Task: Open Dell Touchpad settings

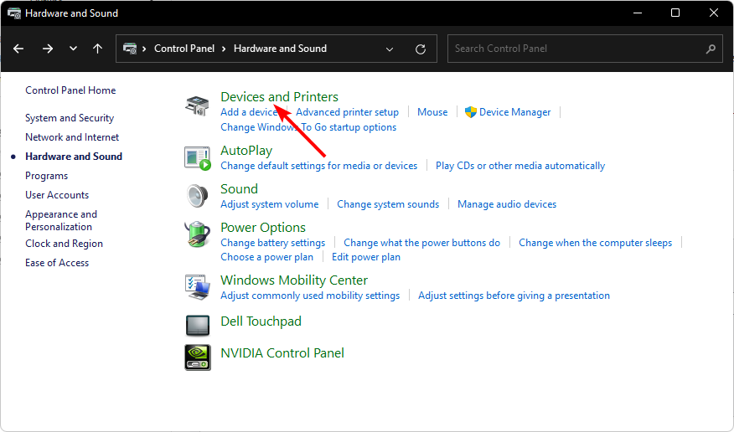Action: [x=261, y=321]
